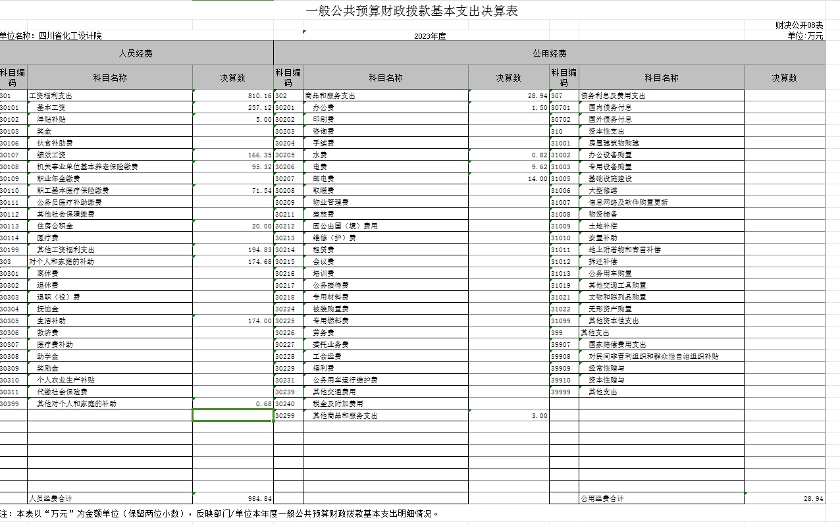The width and height of the screenshot is (840, 524).
Task: Select the 因公出国（境）费用 cell
Action: tap(386, 226)
